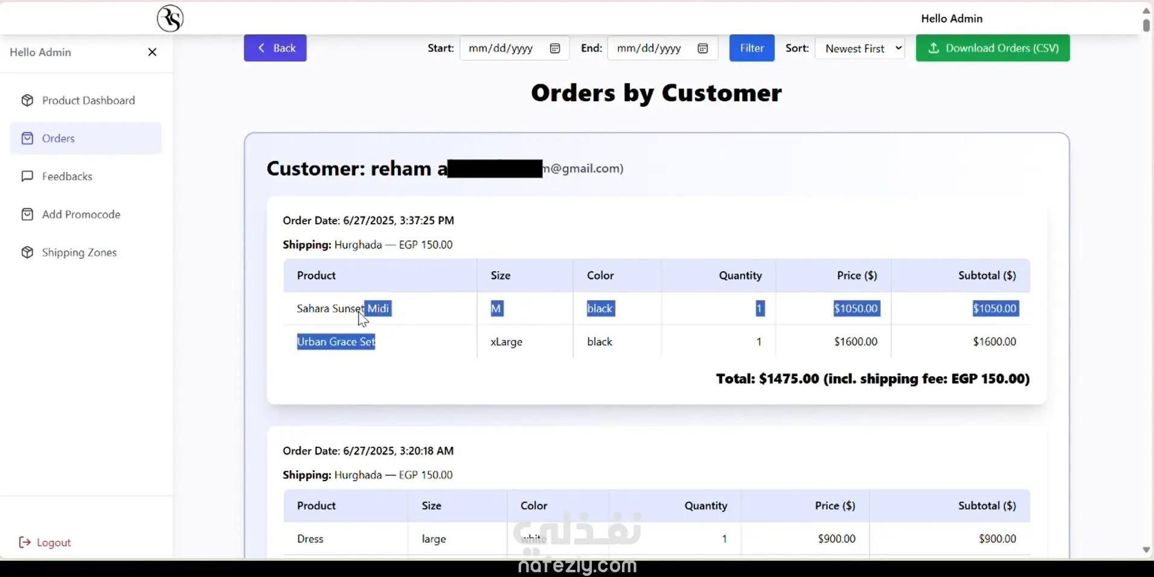Click the 'Hello Admin' text in header
The width and height of the screenshot is (1154, 577).
pos(952,19)
